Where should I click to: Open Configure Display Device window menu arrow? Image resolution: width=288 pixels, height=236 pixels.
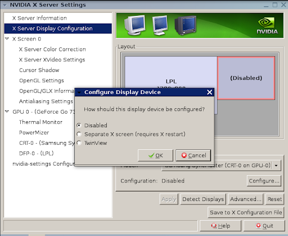coord(79,92)
